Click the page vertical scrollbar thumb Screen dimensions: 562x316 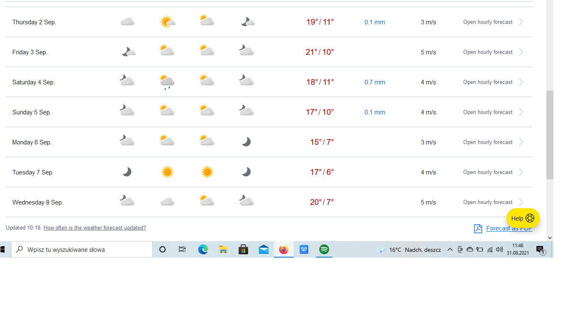tap(550, 135)
